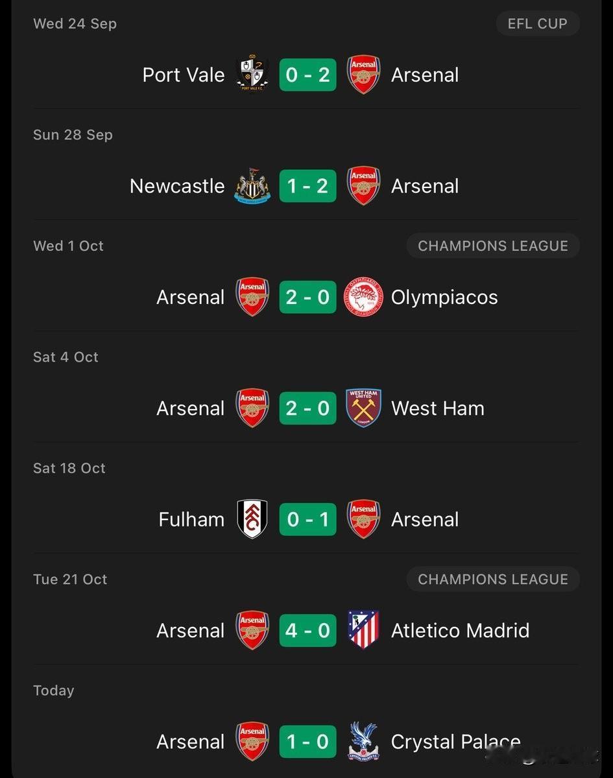This screenshot has width=613, height=778.
Task: Open the 0 - 1 Fulham score
Action: [308, 519]
